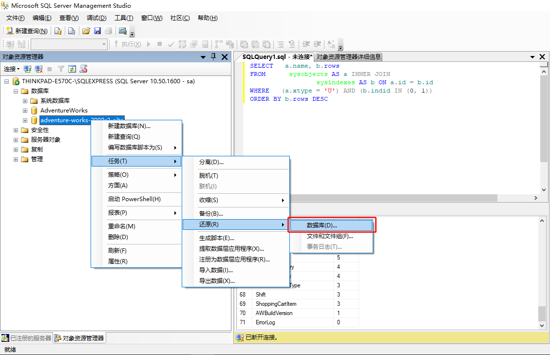550x355 pixels.
Task: Choose 生成脚本(E)... menu item
Action: coord(236,238)
